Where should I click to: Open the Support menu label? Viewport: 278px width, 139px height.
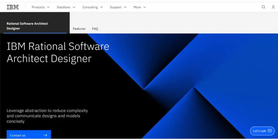[116, 7]
